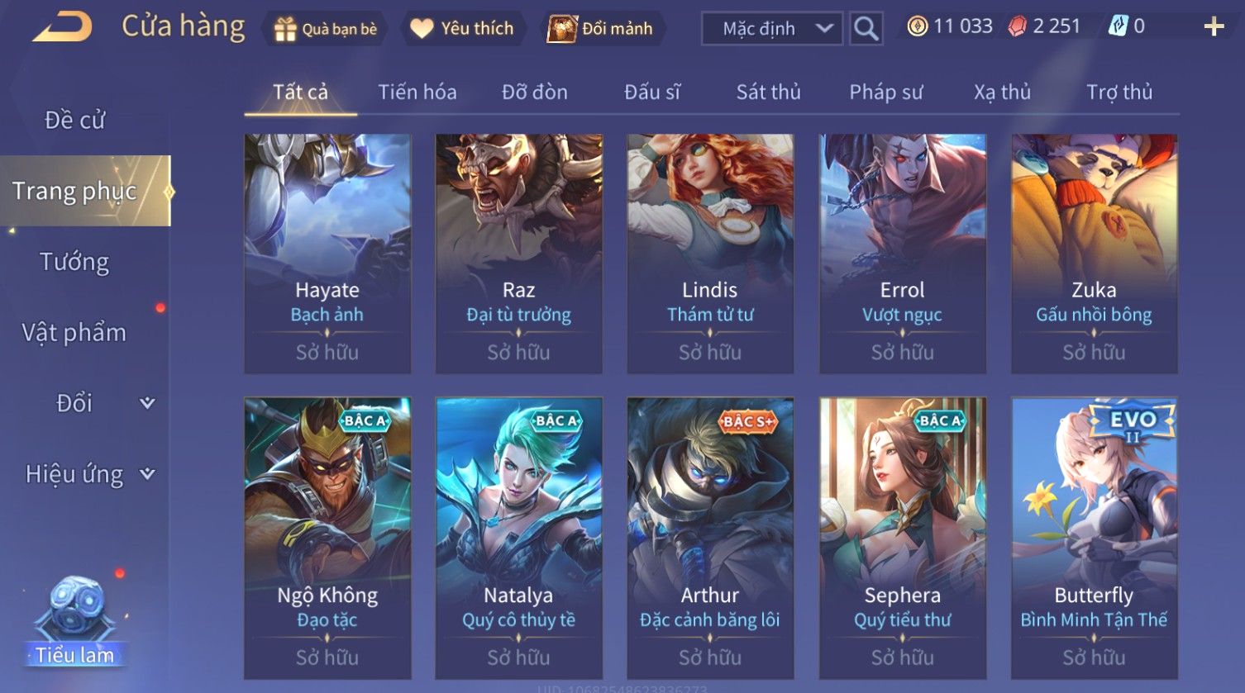Go to Đề cử in sidebar
The image size is (1245, 693).
(74, 120)
